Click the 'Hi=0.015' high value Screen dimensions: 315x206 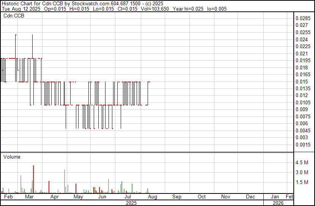click(x=79, y=9)
